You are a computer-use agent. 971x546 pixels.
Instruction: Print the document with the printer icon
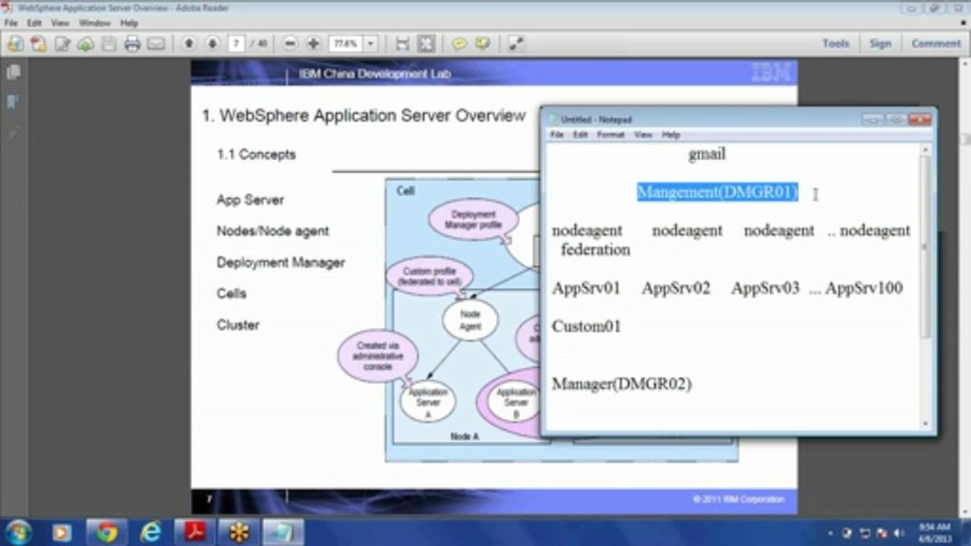click(133, 44)
